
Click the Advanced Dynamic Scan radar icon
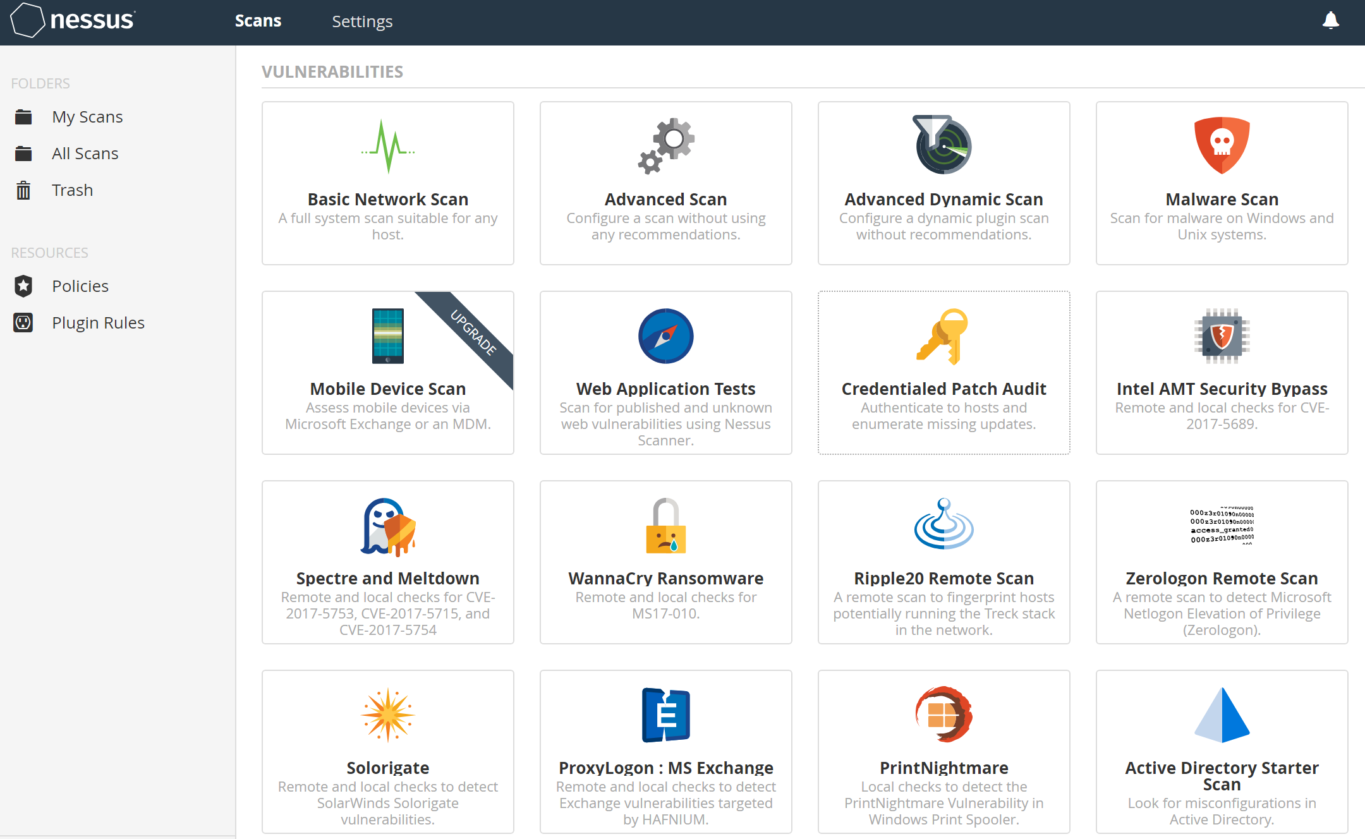(943, 145)
